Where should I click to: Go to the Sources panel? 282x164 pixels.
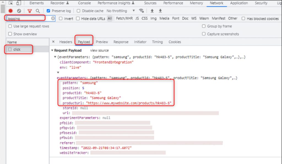point(150,3)
